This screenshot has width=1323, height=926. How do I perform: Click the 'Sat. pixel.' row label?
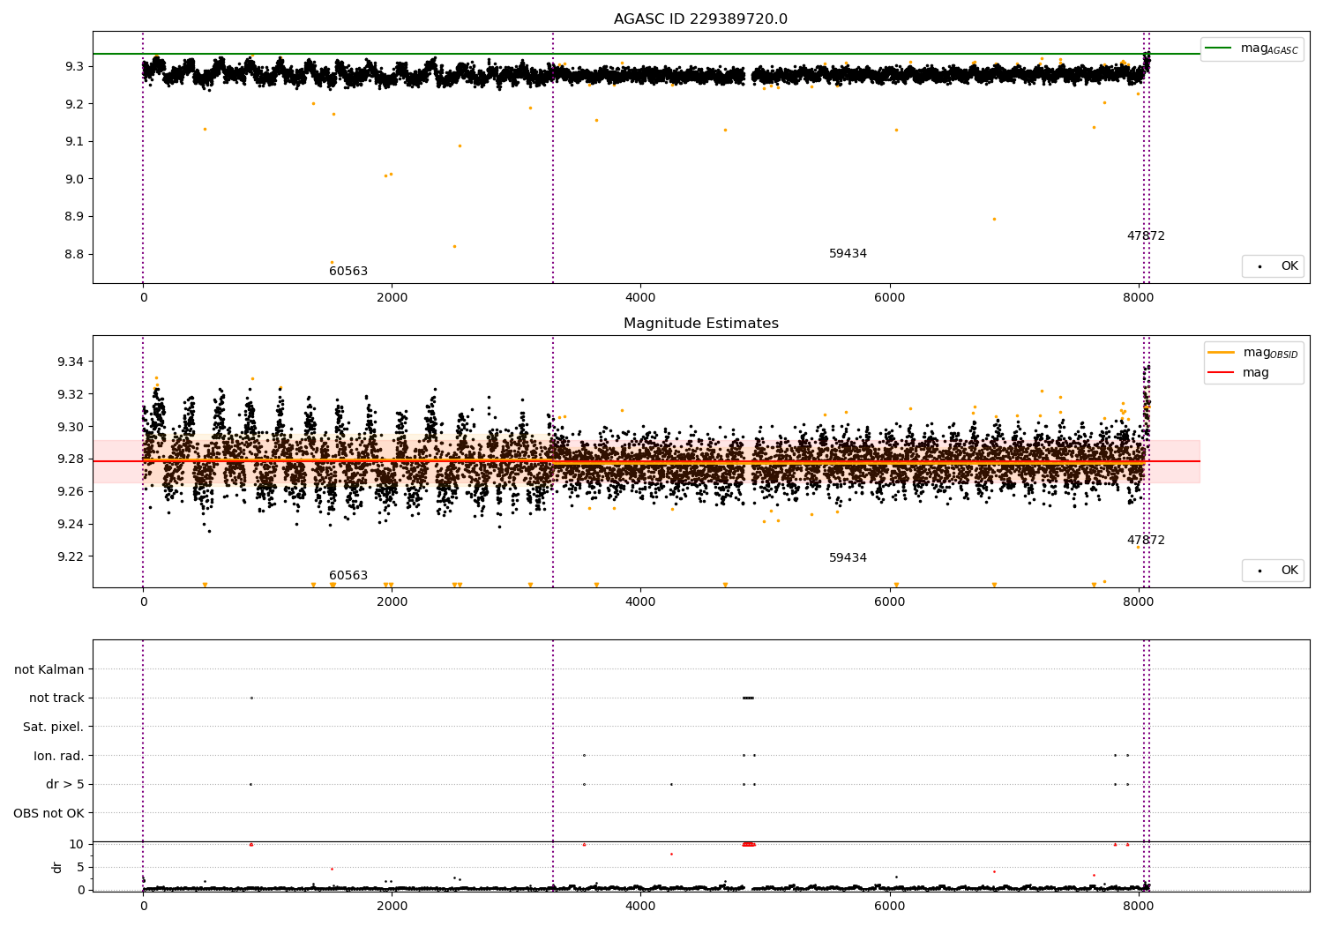click(54, 728)
